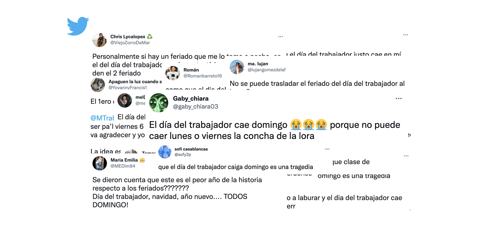Open ma. lujan profile picture
483x229 pixels.
coord(237,67)
